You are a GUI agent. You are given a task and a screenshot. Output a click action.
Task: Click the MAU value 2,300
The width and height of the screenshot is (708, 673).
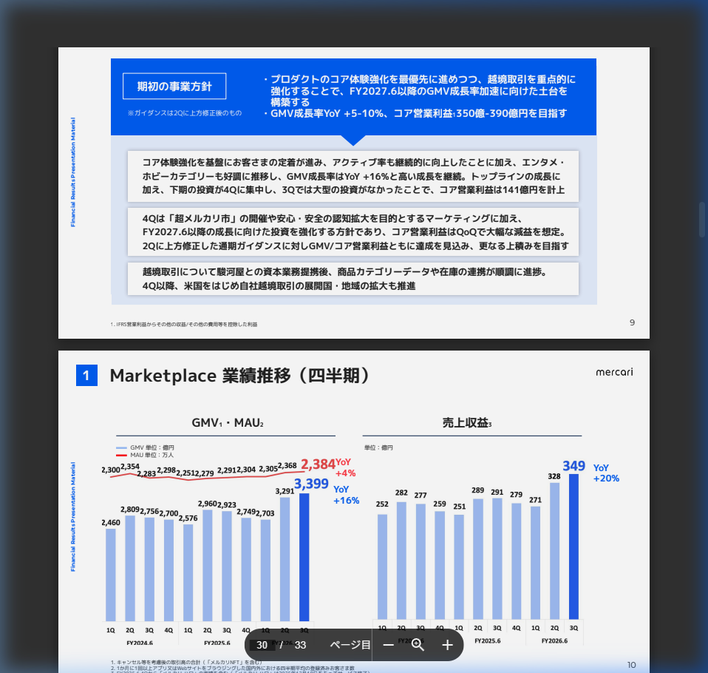click(x=111, y=470)
